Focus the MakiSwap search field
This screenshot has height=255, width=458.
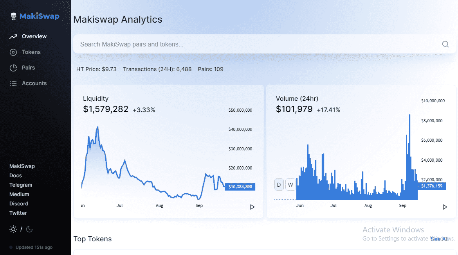click(x=265, y=44)
